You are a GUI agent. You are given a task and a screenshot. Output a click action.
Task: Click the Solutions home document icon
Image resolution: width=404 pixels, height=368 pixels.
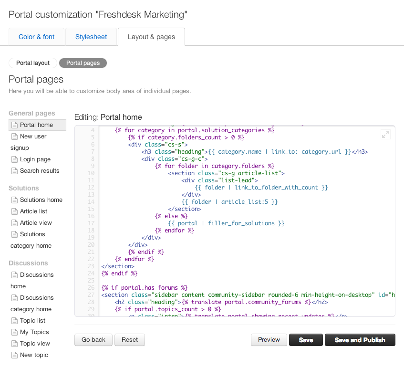click(15, 200)
